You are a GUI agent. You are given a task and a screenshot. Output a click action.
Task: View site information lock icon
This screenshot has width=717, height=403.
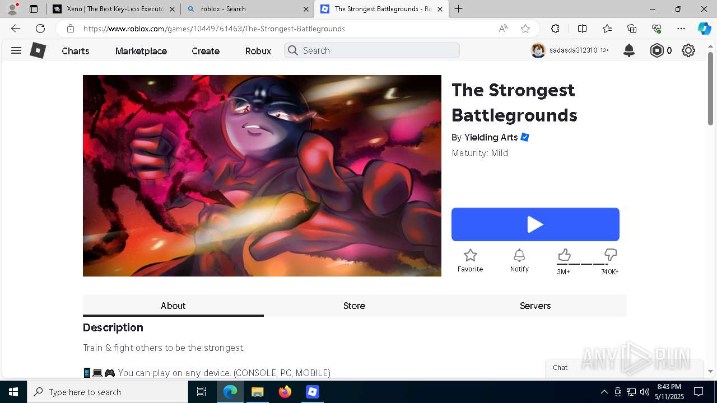coord(70,29)
